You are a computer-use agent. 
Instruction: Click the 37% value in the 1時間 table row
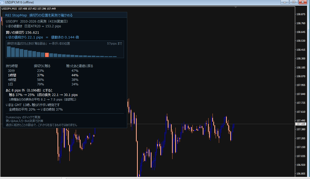(x=41, y=75)
